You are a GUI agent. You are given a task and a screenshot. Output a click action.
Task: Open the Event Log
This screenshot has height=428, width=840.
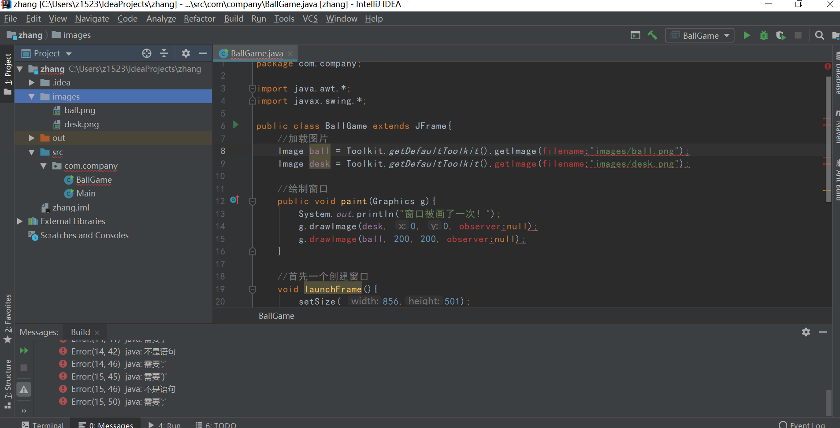point(802,424)
